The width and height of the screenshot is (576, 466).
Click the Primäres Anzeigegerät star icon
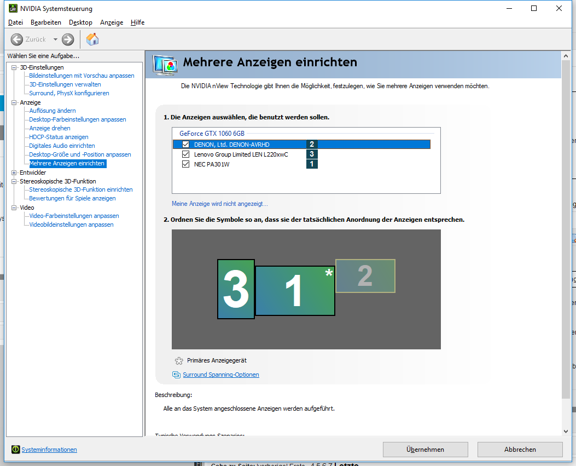[179, 360]
